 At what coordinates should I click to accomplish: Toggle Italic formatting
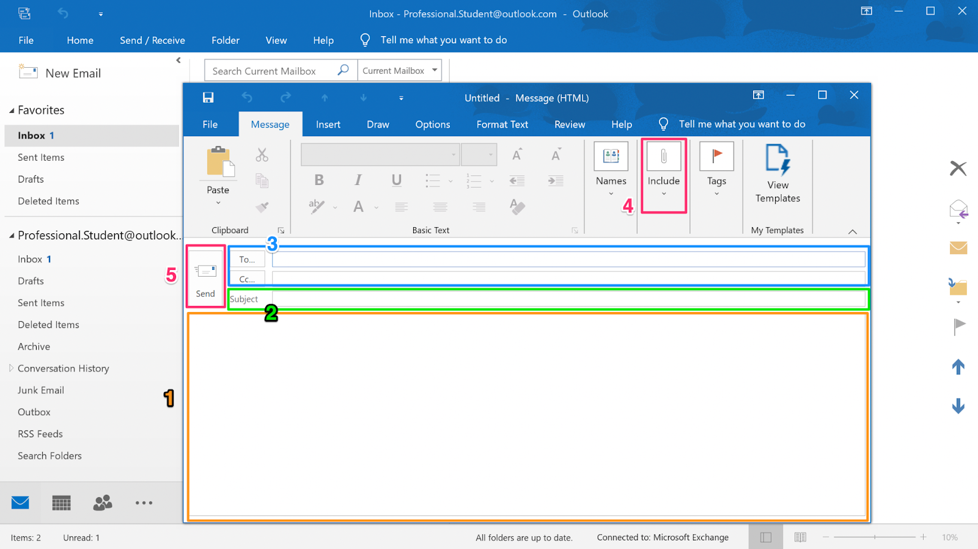358,180
